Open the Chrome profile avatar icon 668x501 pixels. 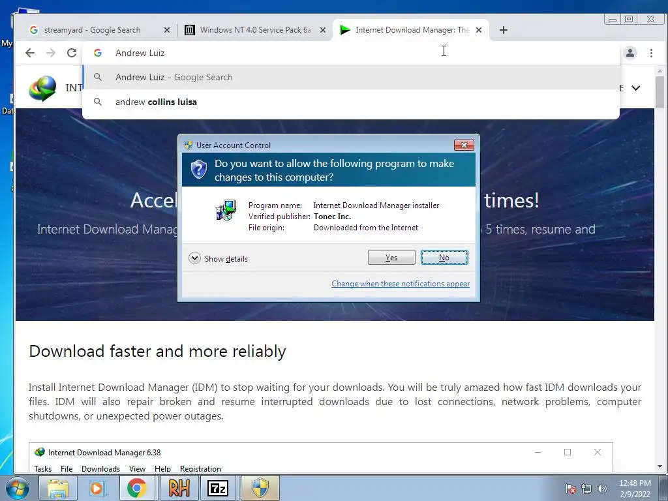[x=630, y=53]
